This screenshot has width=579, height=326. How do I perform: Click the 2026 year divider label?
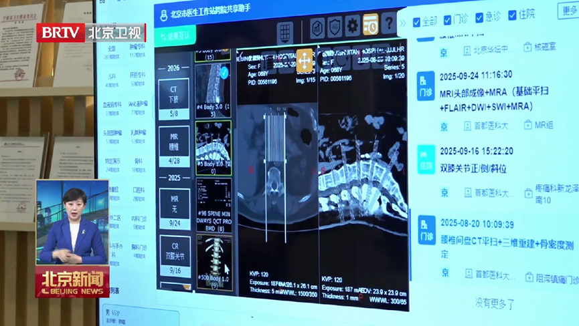173,67
